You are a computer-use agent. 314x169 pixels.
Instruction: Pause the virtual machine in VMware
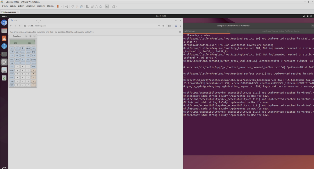coord(58,6)
